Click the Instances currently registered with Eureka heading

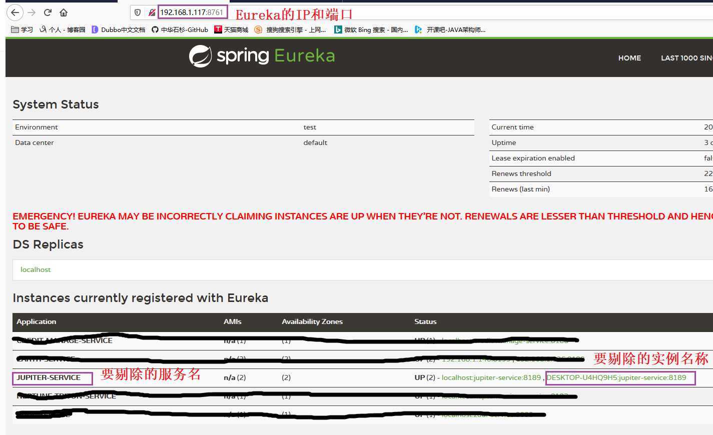141,298
